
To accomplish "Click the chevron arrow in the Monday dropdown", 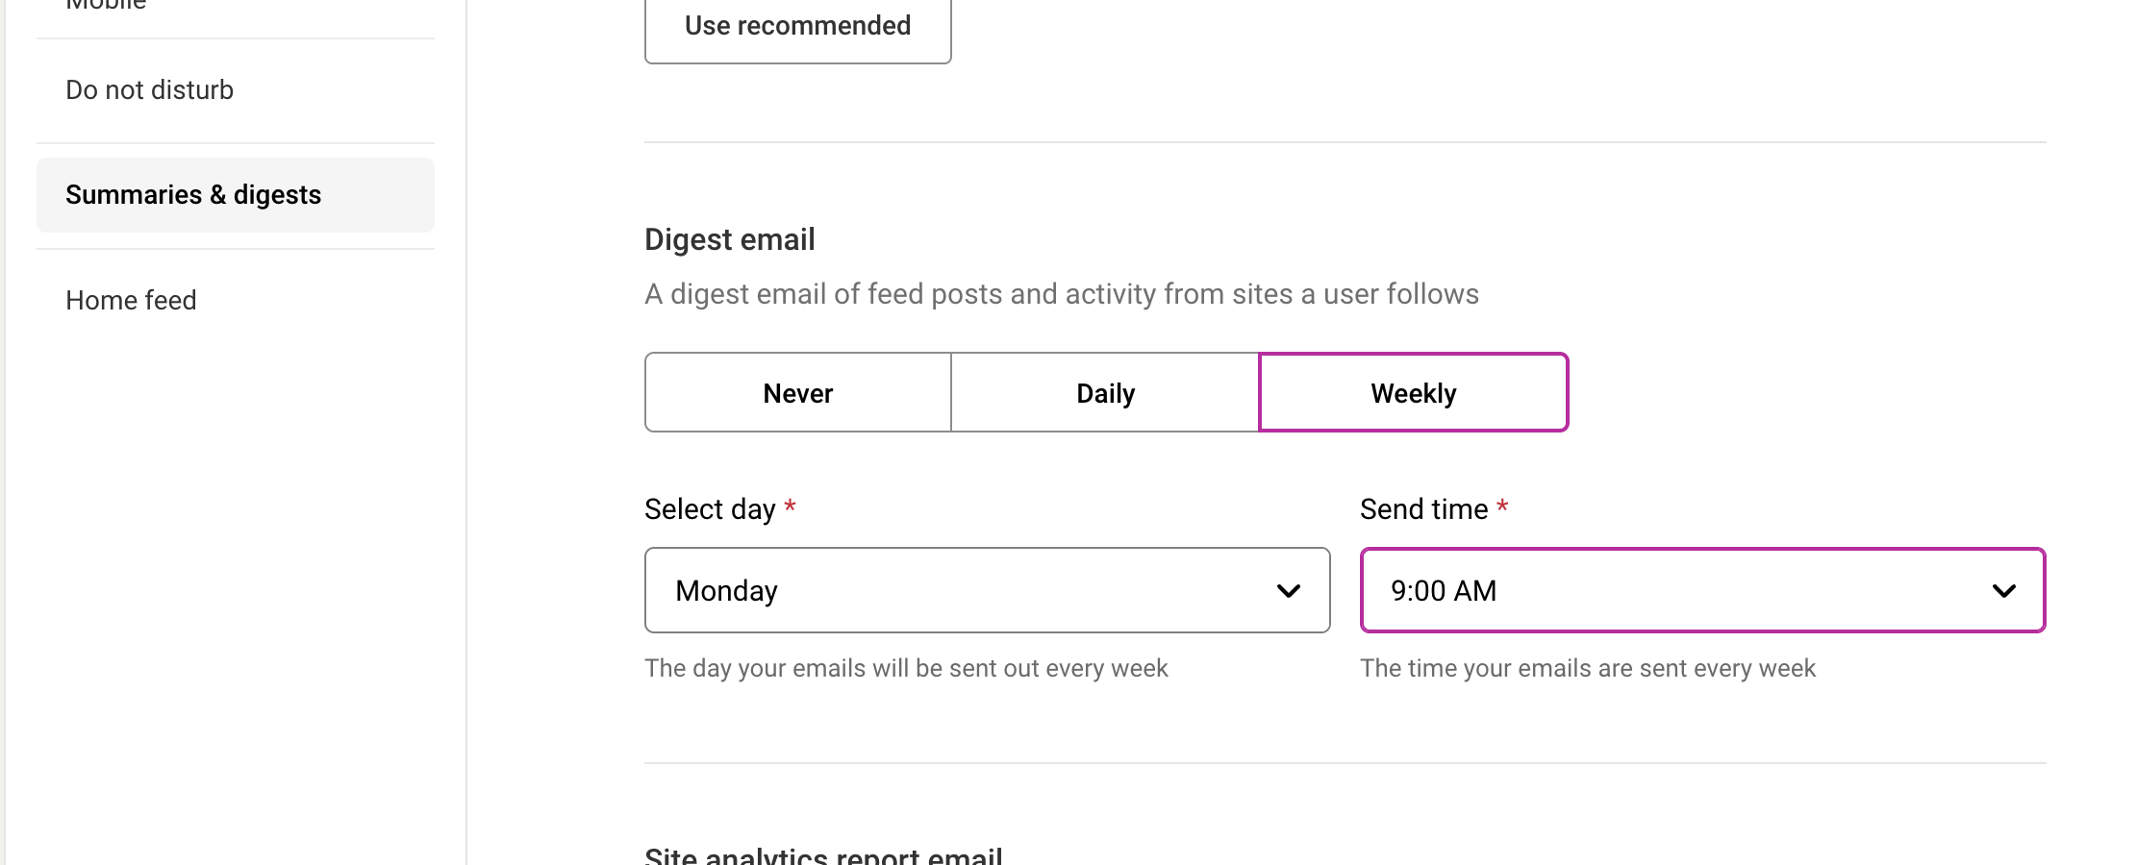I will (1288, 591).
